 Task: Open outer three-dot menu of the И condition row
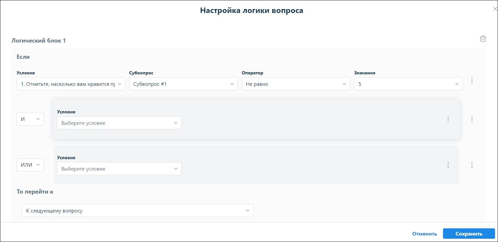(472, 119)
